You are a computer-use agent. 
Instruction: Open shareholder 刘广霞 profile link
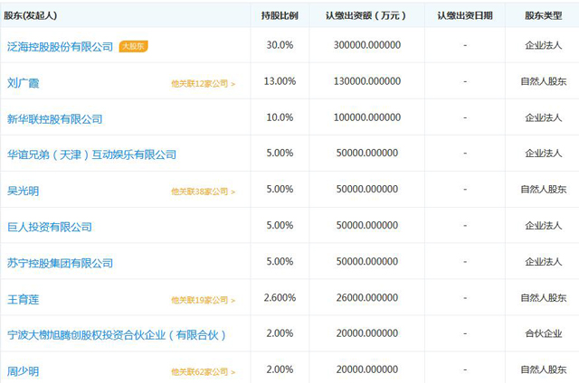(x=23, y=83)
